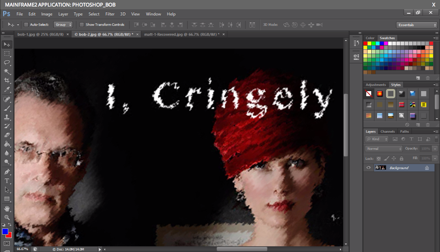Toggle Quick Mask mode icon
Screen dimensions: 440x252
pyautogui.click(x=7, y=244)
